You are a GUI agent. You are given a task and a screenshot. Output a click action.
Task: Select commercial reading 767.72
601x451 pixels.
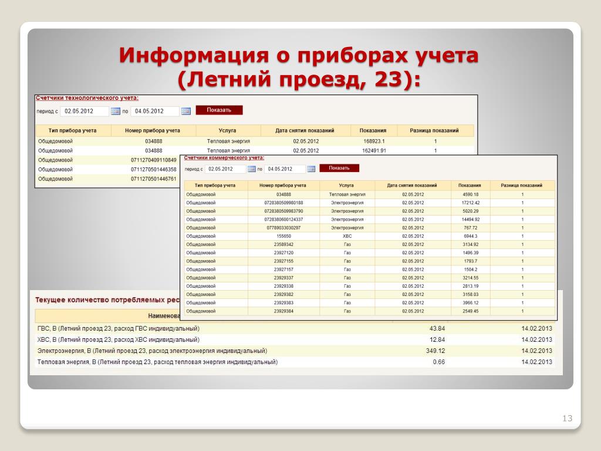click(x=471, y=228)
